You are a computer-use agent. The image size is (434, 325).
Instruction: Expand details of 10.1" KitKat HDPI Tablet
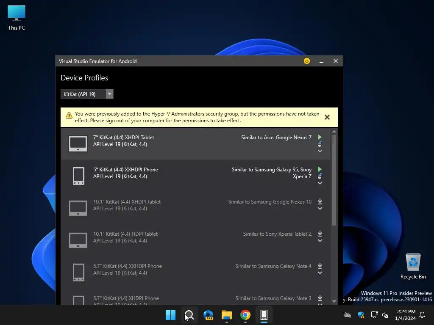click(x=320, y=241)
